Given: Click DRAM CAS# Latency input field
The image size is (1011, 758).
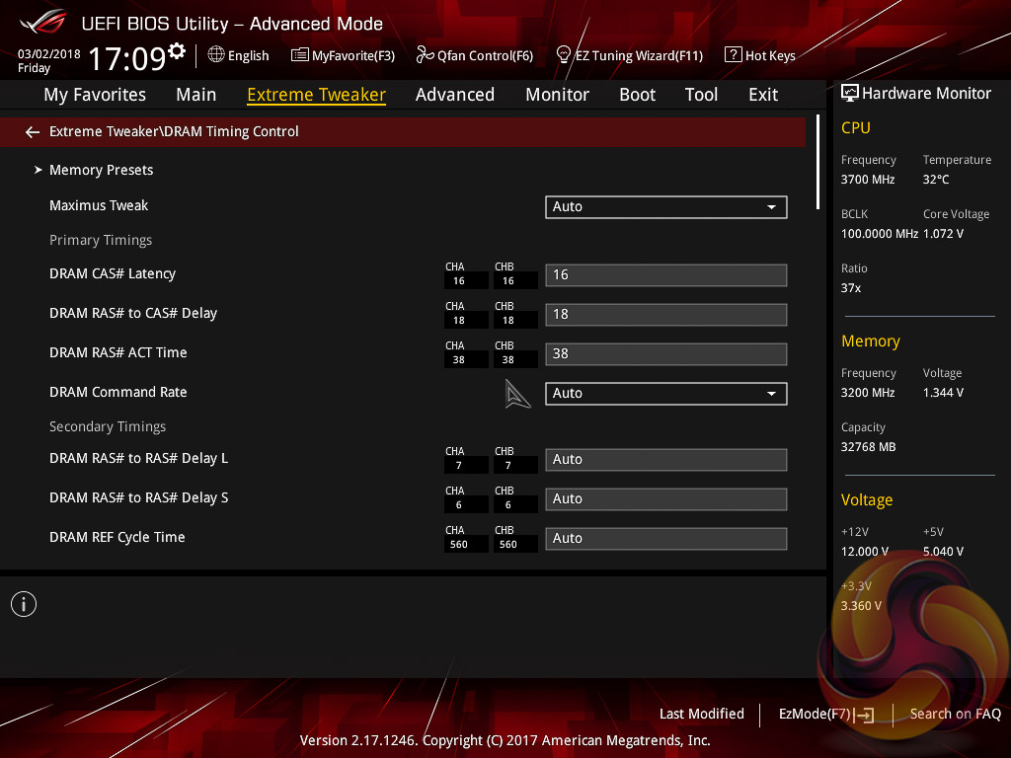Looking at the screenshot, I should point(666,275).
